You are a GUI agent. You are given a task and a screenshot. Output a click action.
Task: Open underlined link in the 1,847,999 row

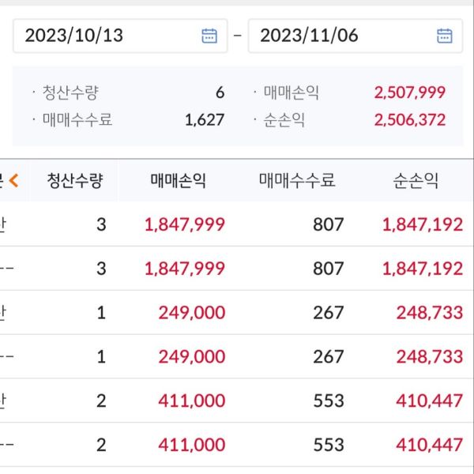(4, 224)
